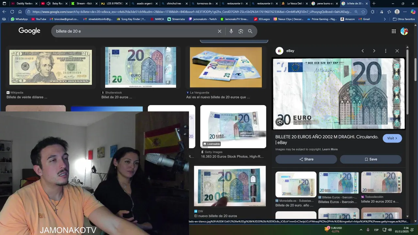Open Getty Images 20 euros thumbnail
This screenshot has height=235, width=418.
[233, 127]
